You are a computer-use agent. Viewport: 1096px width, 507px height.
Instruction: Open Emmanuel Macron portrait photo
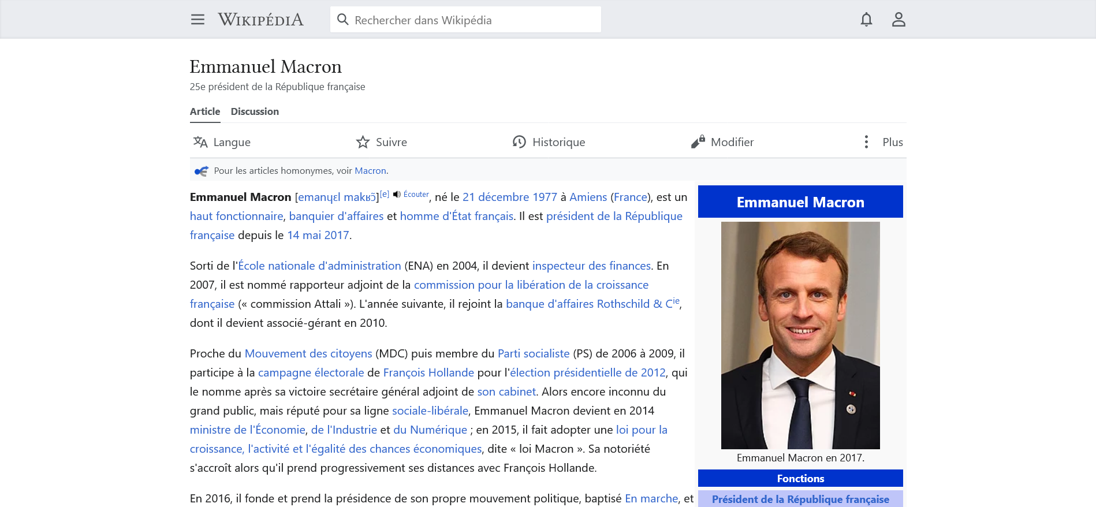click(800, 335)
